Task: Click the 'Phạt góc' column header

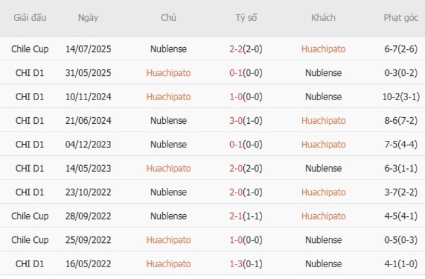Action: point(401,18)
